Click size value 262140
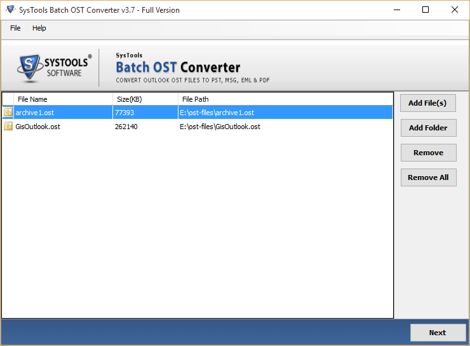Image resolution: width=470 pixels, height=346 pixels. (126, 127)
